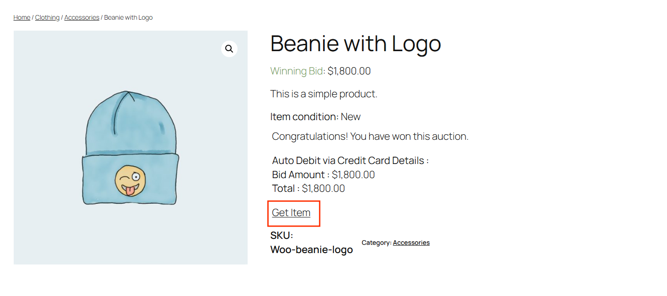Open the magnifier zoom icon on the image
667x296 pixels.
tap(229, 49)
